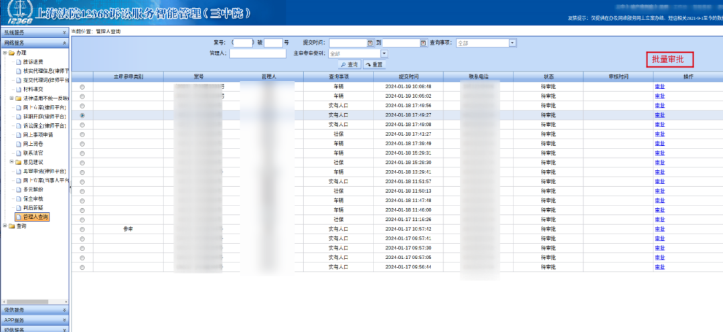The height and width of the screenshot is (332, 723).
Task: Expand the 查询 tree node
Action: (5, 226)
